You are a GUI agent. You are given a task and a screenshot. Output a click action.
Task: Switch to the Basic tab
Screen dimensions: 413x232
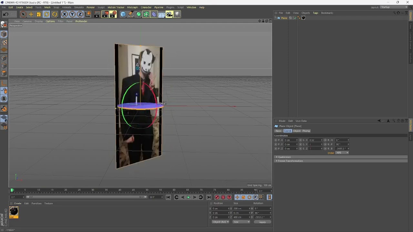pyautogui.click(x=278, y=131)
